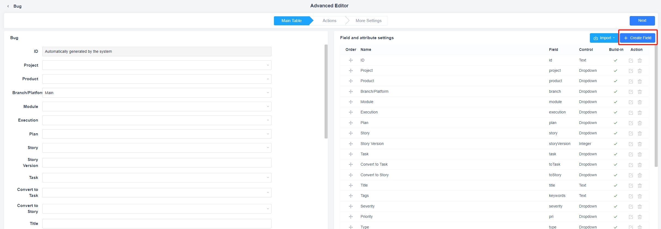661x229 pixels.
Task: Click the Bug form vertical scrollbar
Action: click(326, 92)
